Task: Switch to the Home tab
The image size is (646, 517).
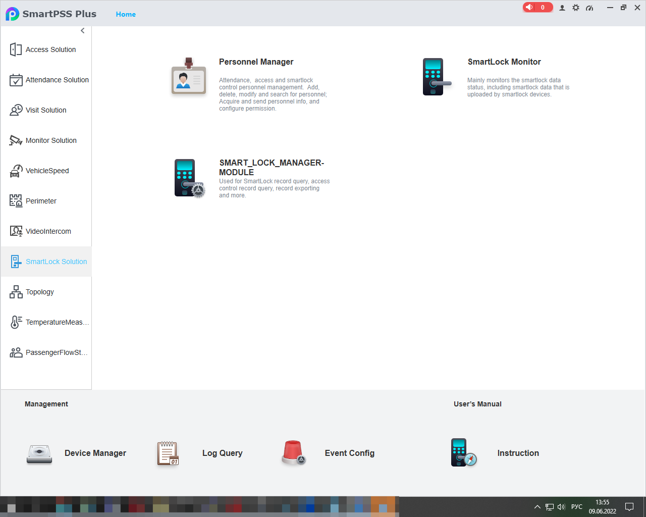Action: [126, 14]
